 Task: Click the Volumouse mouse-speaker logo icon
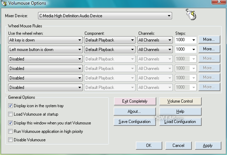(191, 14)
